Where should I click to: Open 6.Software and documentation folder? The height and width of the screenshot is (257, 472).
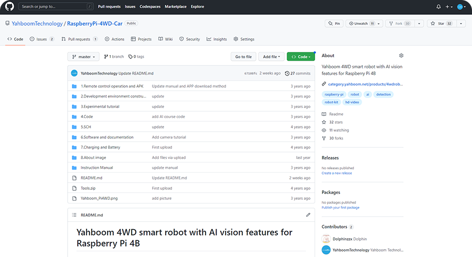pos(107,137)
